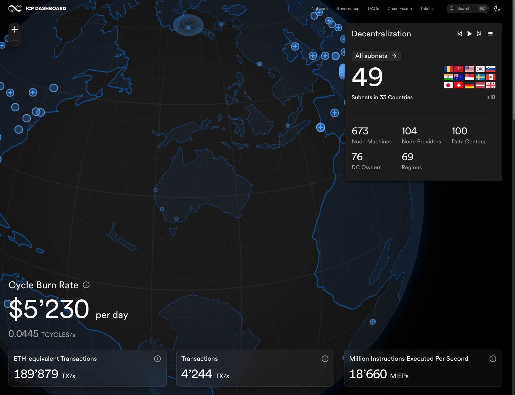515x395 pixels.
Task: Click the Canada flag
Action: coord(491,77)
